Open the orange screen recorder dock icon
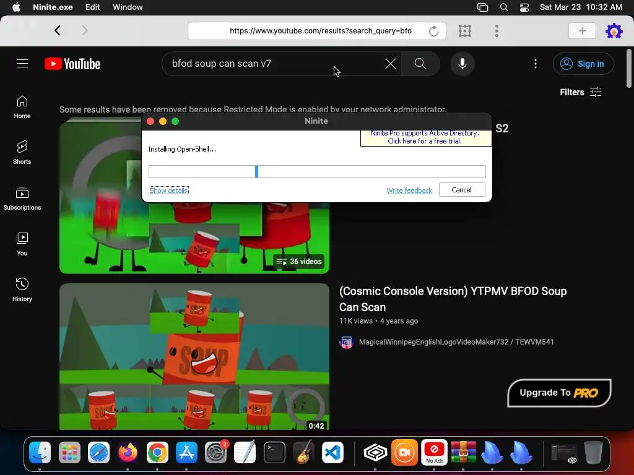 (x=404, y=452)
